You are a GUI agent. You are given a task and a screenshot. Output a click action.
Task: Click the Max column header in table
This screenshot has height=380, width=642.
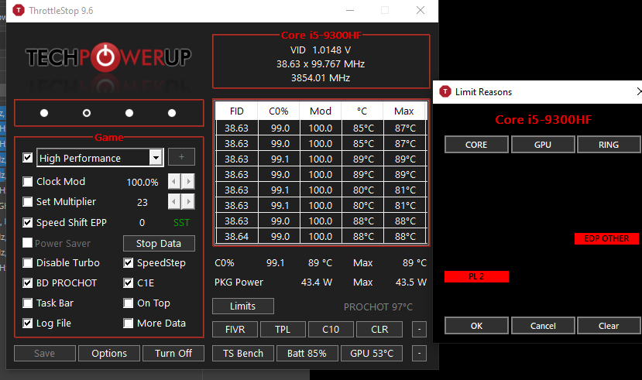pyautogui.click(x=404, y=111)
